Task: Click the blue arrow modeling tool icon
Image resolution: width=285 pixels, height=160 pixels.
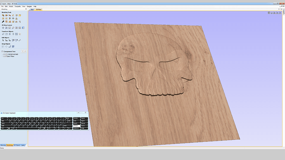Action: [13, 19]
